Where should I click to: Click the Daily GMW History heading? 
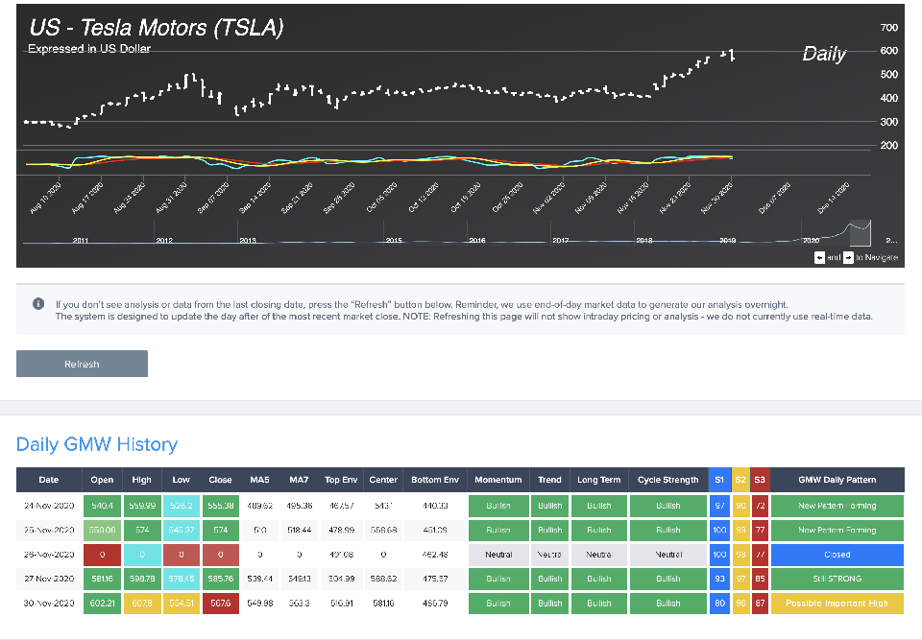[x=96, y=444]
